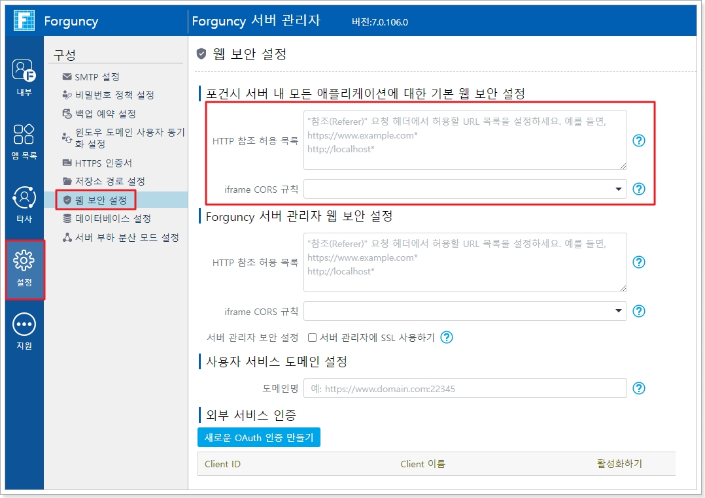
Task: Enable 서버 관리자에 SSL 사용하기 checkbox
Action: tap(313, 338)
